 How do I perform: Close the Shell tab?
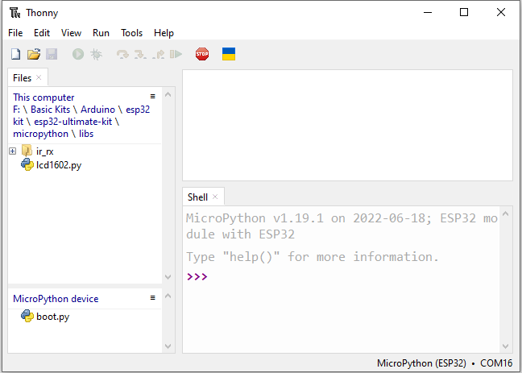click(x=215, y=197)
